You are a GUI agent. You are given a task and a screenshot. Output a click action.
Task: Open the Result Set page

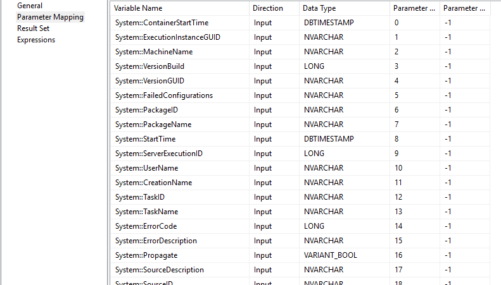coord(33,28)
